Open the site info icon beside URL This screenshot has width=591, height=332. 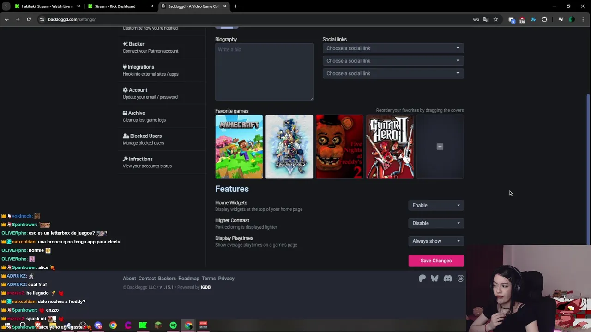pyautogui.click(x=42, y=19)
